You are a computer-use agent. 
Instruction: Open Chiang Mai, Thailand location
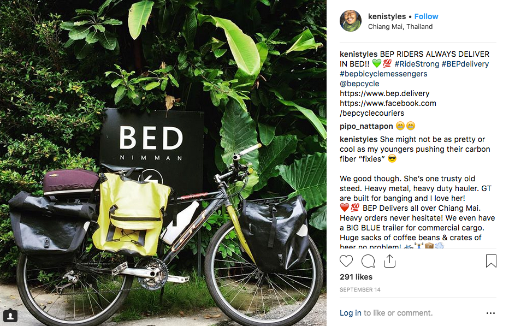[x=400, y=27]
